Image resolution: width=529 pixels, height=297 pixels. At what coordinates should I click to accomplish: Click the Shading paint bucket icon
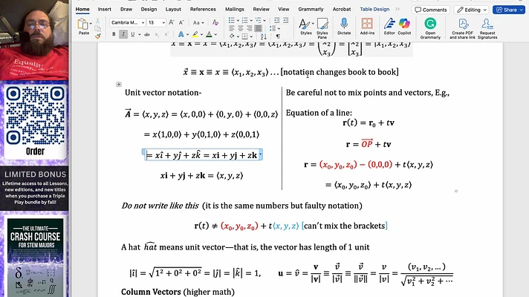232,36
